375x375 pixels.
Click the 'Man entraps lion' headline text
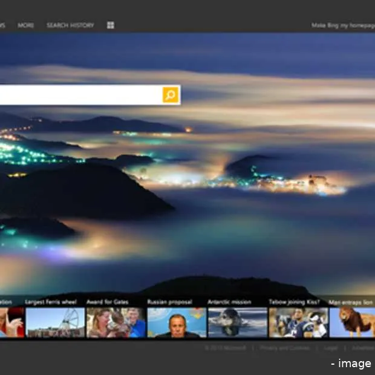coord(350,302)
